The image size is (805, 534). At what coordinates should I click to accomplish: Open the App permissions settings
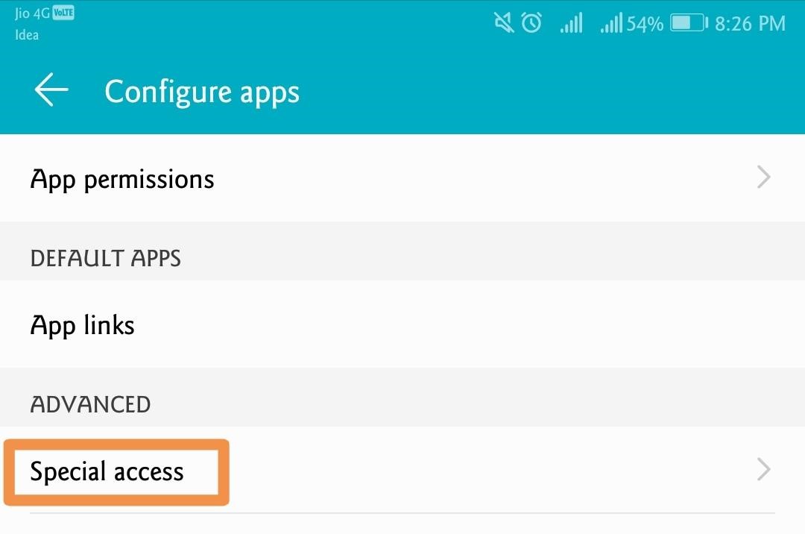122,178
